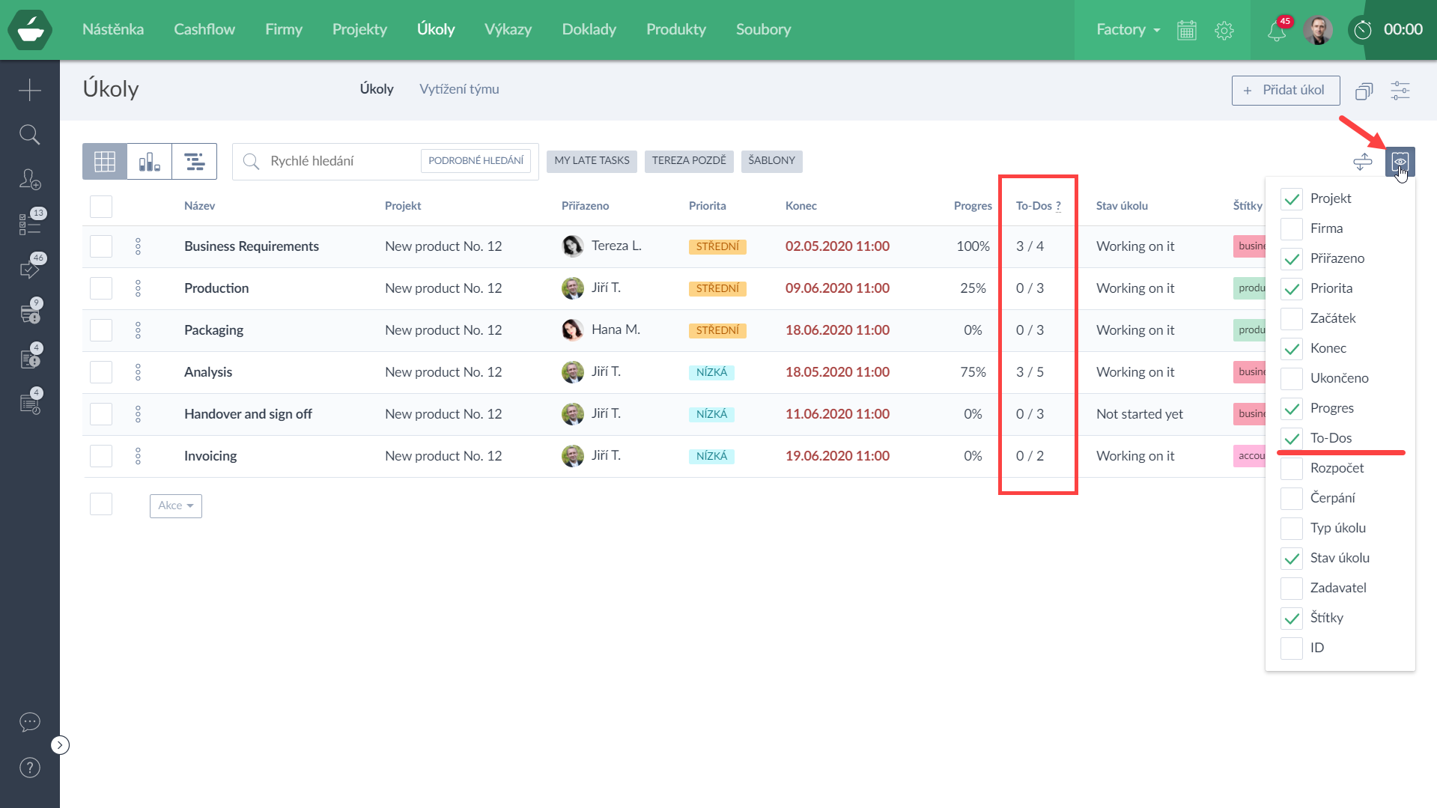
Task: Switch to Gantt chart view icon
Action: tap(195, 161)
